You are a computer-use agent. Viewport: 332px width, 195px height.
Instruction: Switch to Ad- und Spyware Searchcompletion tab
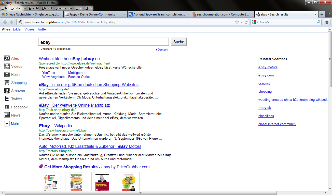pyautogui.click(x=159, y=14)
